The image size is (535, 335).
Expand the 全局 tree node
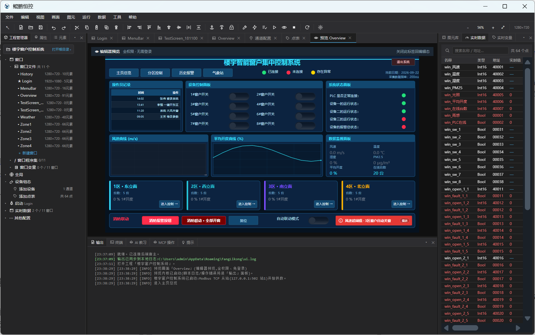(x=6, y=175)
